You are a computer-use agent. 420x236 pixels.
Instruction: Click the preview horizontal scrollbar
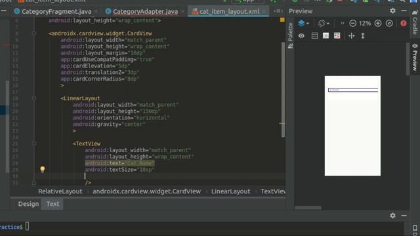coord(308,208)
